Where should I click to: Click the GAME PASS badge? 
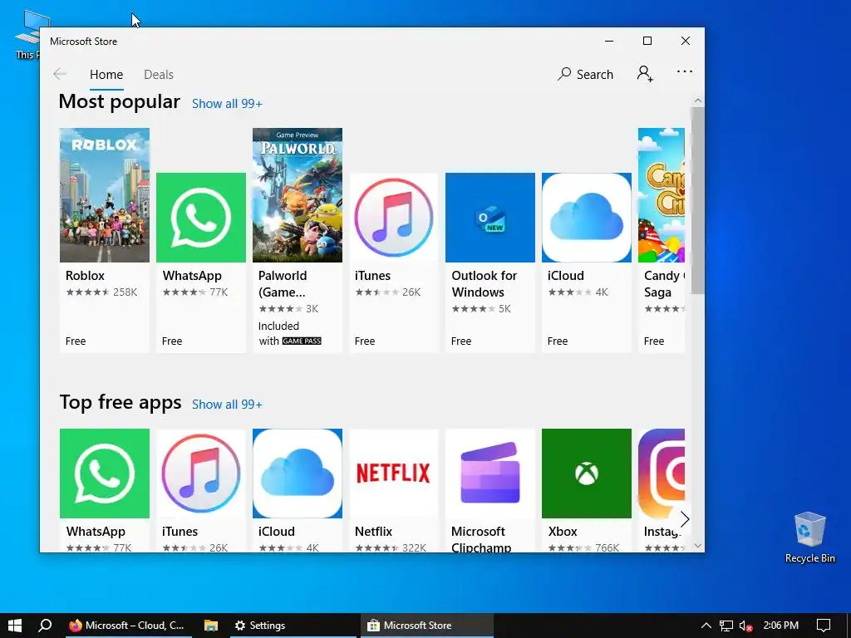pos(302,341)
